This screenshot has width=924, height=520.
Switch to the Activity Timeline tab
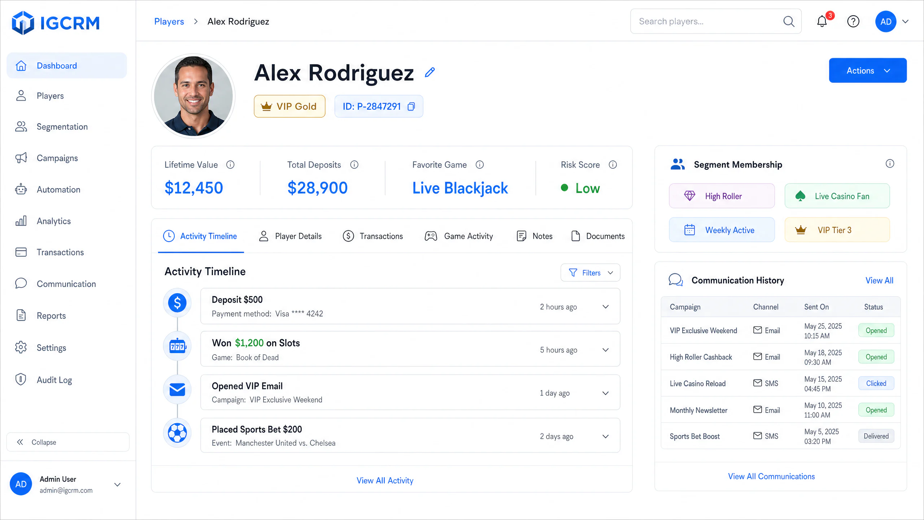(x=201, y=236)
